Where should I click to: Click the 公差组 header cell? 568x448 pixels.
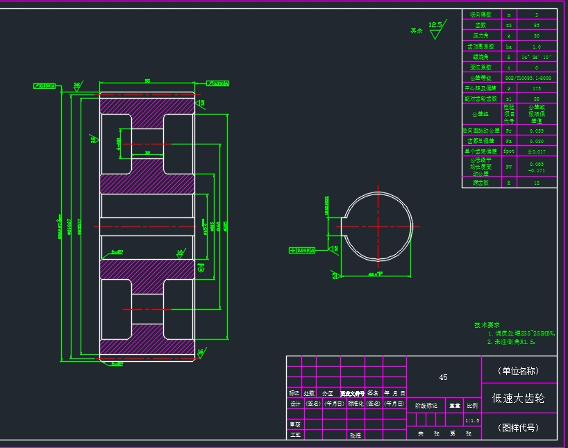pos(481,114)
